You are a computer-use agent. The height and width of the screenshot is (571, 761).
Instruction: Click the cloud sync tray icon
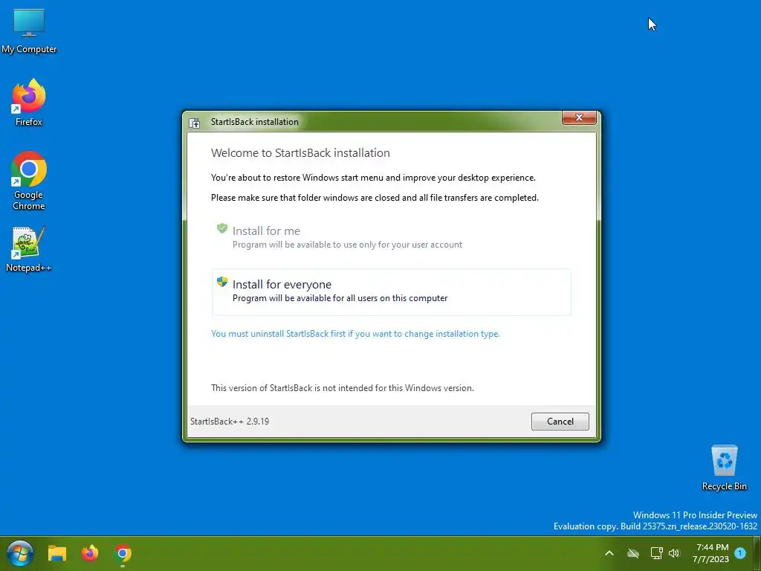click(633, 553)
